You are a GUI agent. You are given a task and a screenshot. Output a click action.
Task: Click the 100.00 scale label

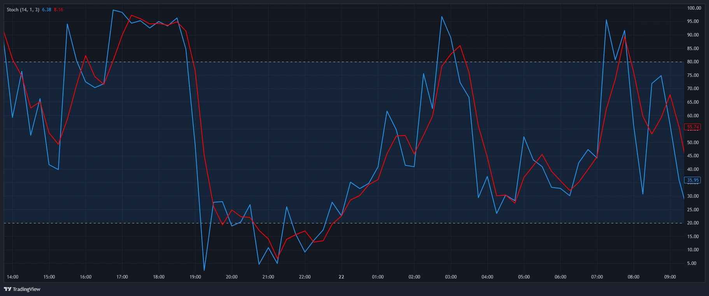tap(694, 8)
